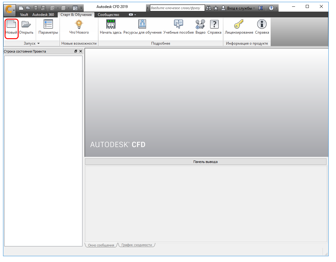Viewport: 336px width, 262px height.
Task: Open dropdown next to cube view icon
Action: coord(68,8)
